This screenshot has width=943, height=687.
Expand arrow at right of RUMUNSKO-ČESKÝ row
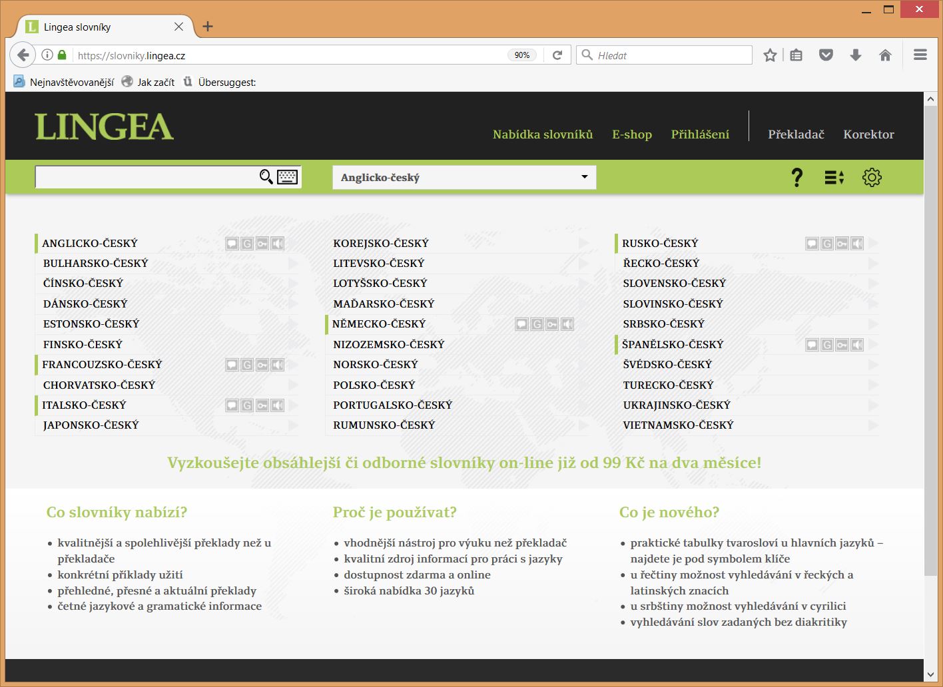tap(584, 425)
